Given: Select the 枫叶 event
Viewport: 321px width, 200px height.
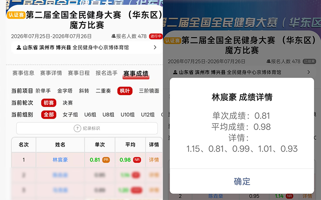Looking at the screenshot, I should tap(125, 91).
